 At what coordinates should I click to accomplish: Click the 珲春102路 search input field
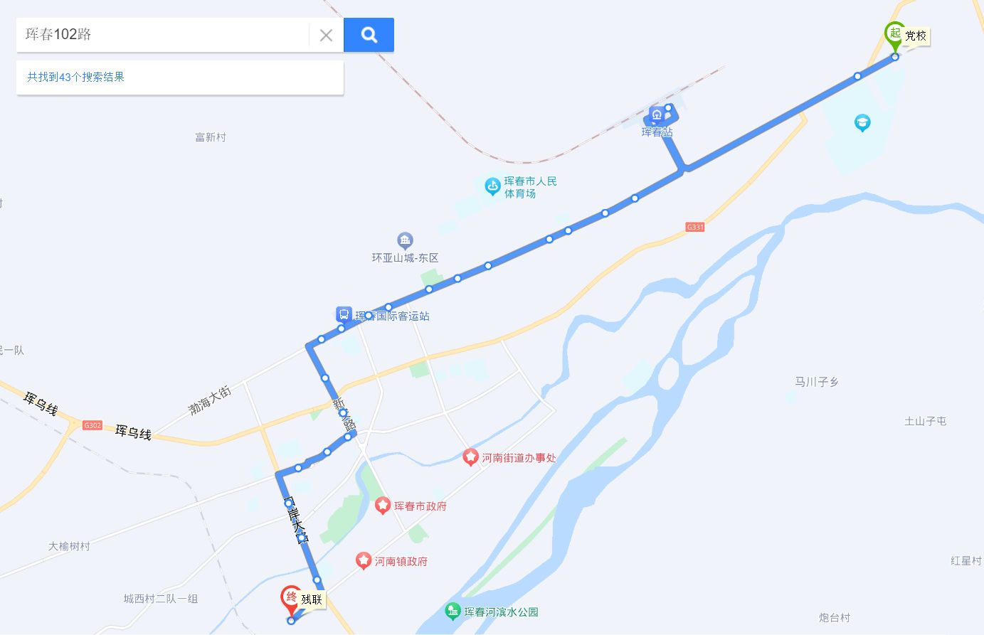[x=163, y=35]
